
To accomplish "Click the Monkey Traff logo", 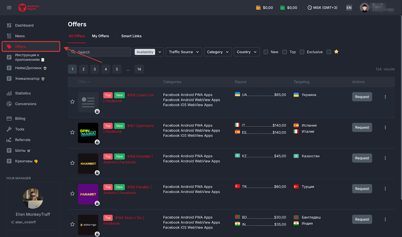I will point(29,7).
